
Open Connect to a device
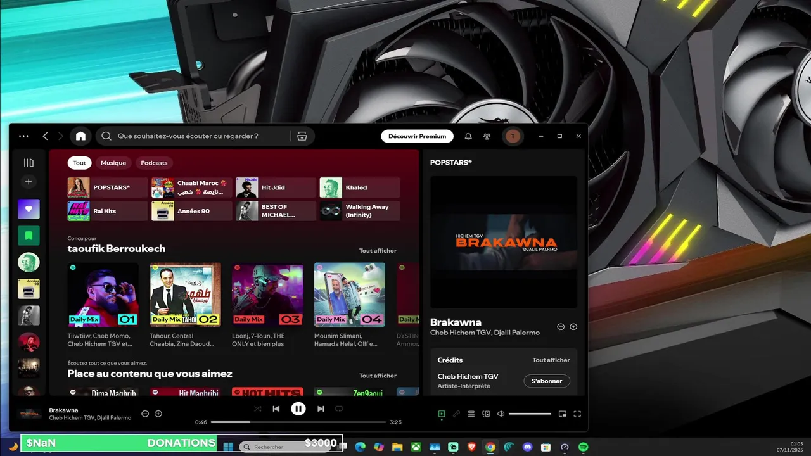(x=486, y=414)
